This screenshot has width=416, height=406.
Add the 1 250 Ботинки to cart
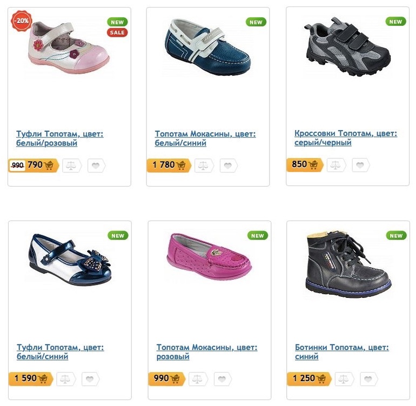click(310, 378)
